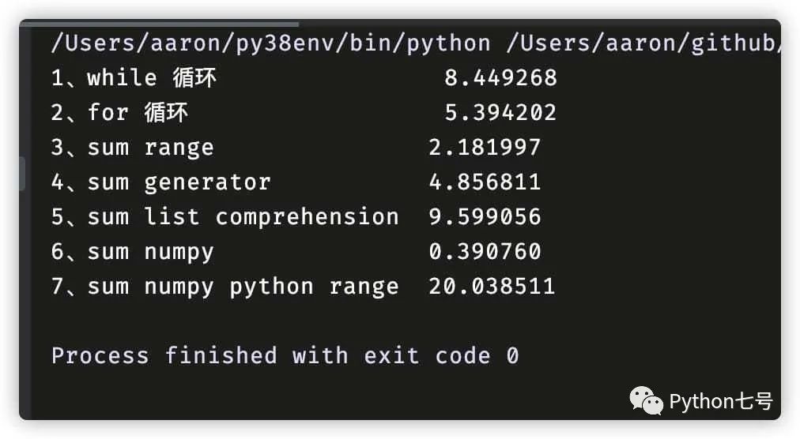
Task: Click the "4、sum generator" output line
Action: (160, 182)
